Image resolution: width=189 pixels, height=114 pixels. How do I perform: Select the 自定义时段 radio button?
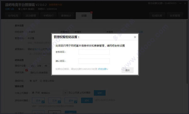point(41,81)
